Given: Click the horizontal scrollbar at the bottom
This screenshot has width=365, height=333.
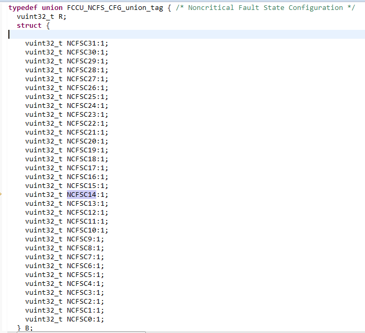Looking at the screenshot, I should point(81,332).
